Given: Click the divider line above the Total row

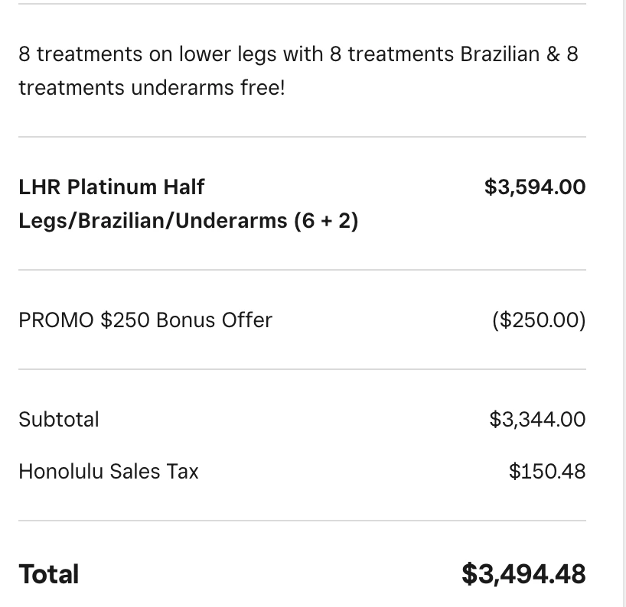Looking at the screenshot, I should point(302,521).
